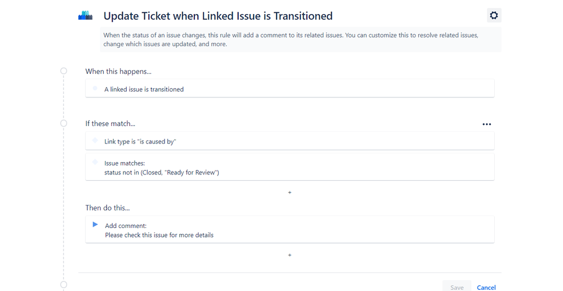Select the bottom timeline node near Save
563x291 pixels.
pos(64,285)
